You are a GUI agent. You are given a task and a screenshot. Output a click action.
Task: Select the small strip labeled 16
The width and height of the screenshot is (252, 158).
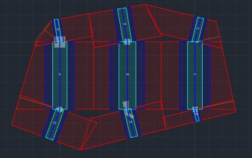tap(197, 115)
